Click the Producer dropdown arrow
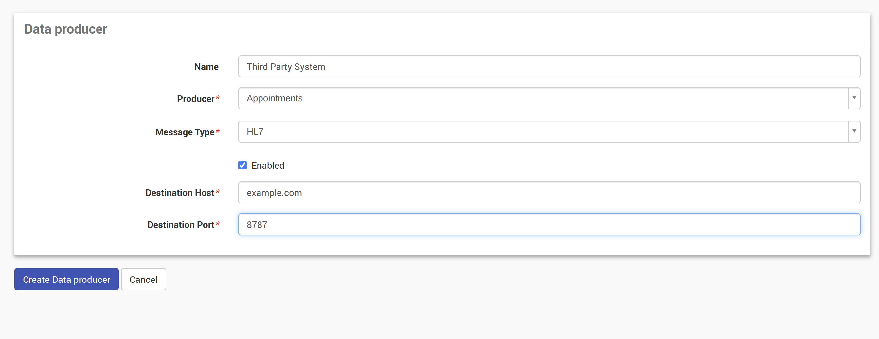879x339 pixels. (854, 98)
